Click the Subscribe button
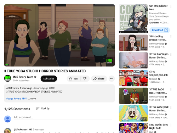 click(x=49, y=79)
